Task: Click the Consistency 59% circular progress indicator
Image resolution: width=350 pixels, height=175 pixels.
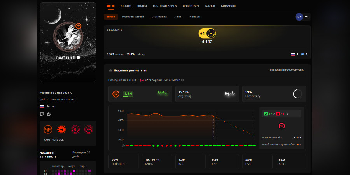Action: (297, 94)
